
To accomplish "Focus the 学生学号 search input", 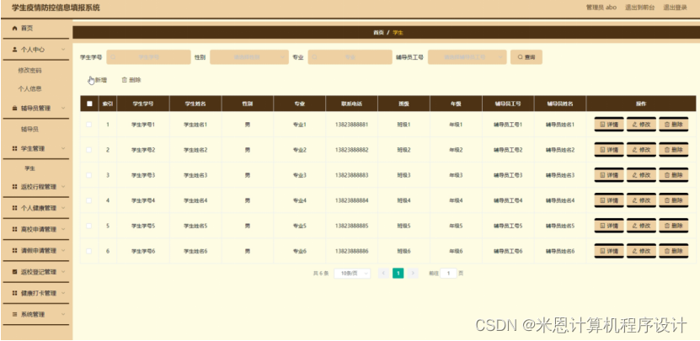I will coord(148,57).
